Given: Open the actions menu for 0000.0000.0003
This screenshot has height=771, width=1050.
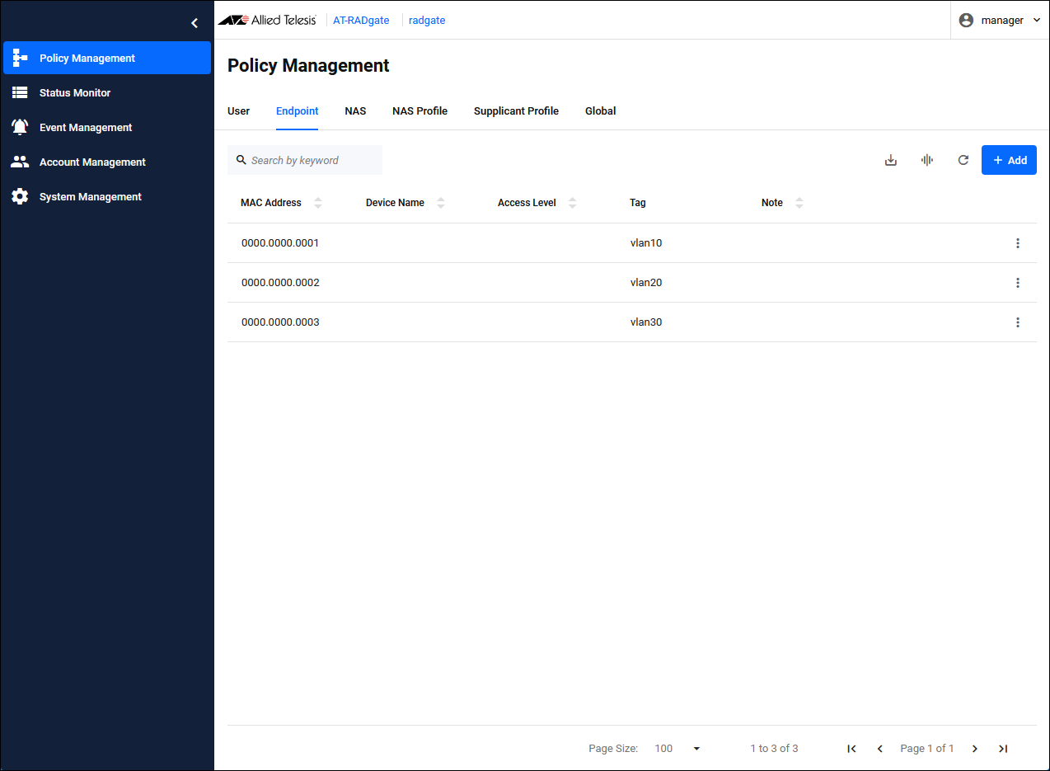Looking at the screenshot, I should [x=1018, y=322].
